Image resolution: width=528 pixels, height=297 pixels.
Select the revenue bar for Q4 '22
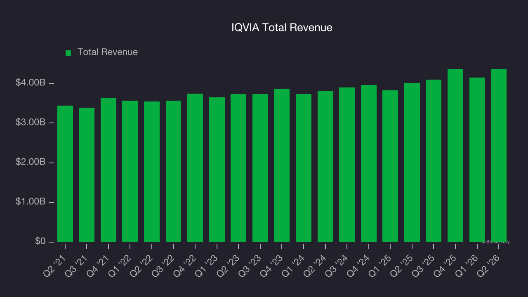point(195,168)
